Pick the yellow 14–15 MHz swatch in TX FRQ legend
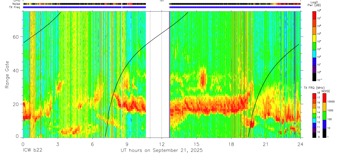Viewport: 338px width, 156px height. [314, 110]
